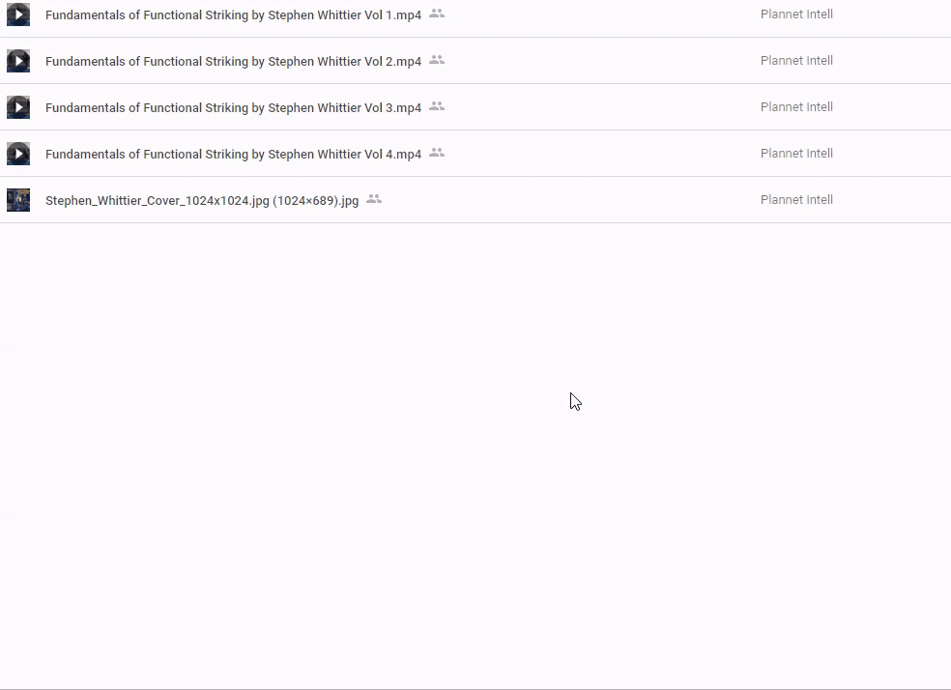Click owner Plannet Intell in the Vol 1 row
This screenshot has width=951, height=690.
[x=796, y=14]
